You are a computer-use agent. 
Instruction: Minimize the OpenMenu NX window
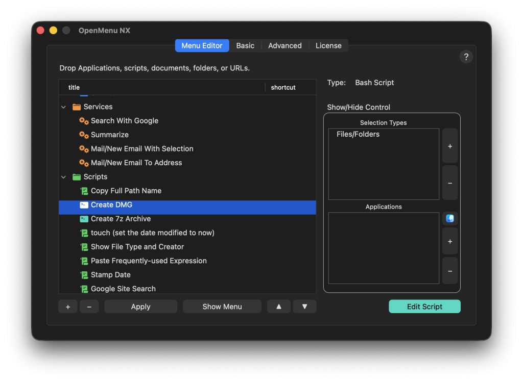pyautogui.click(x=53, y=30)
